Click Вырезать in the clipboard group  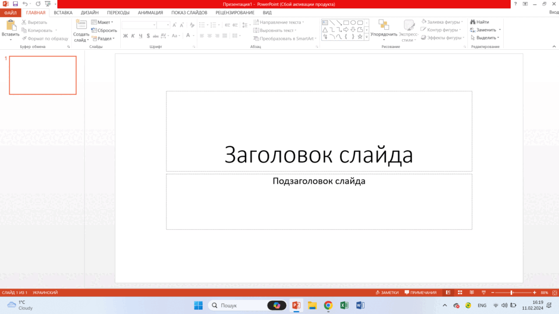tap(34, 22)
